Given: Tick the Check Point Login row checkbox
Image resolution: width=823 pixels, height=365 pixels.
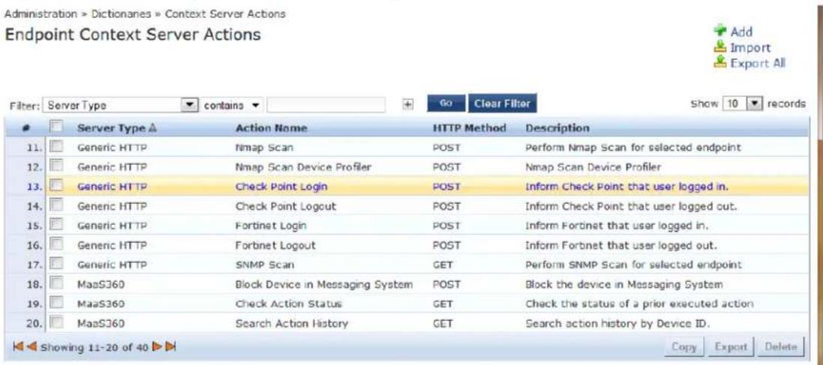Looking at the screenshot, I should [55, 187].
